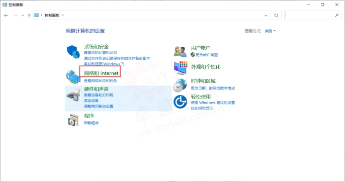Click 控制面板 breadcrumb in address bar
This screenshot has width=345, height=182.
coord(52,15)
